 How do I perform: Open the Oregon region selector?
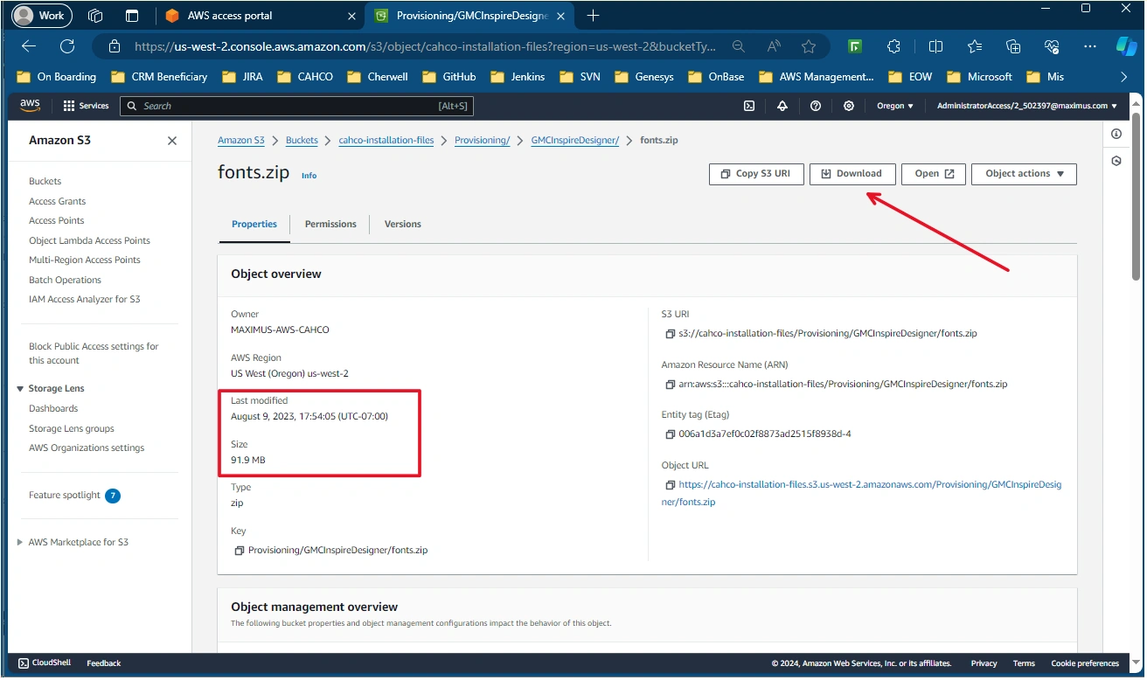pyautogui.click(x=895, y=106)
